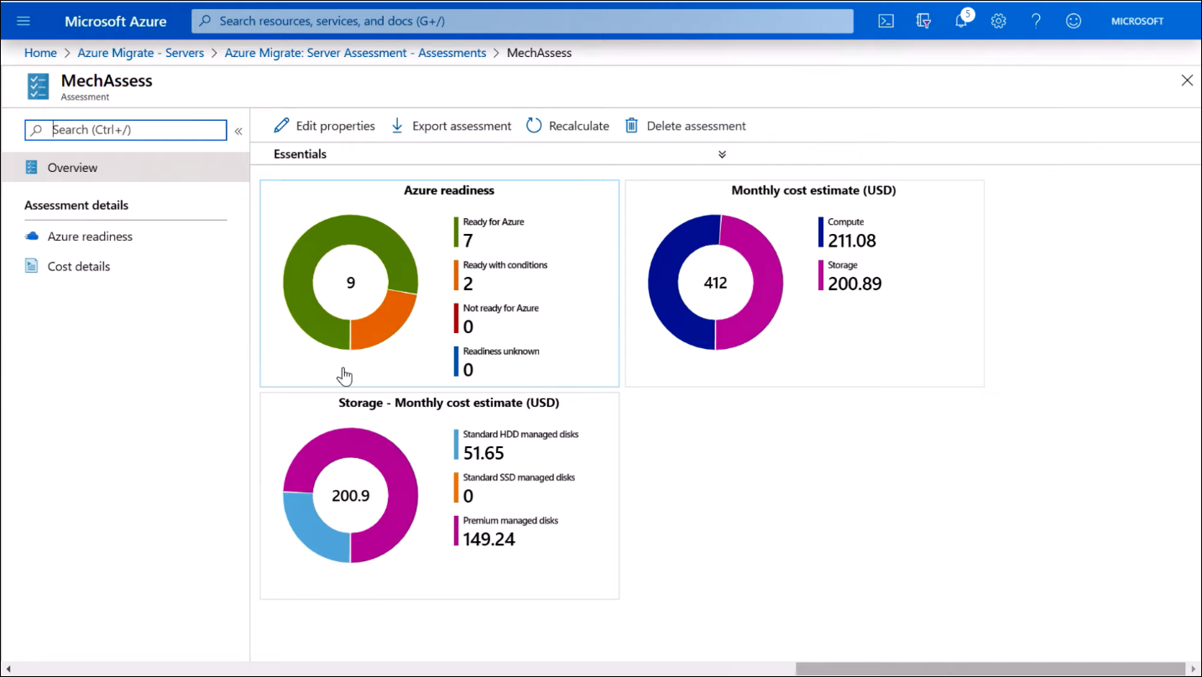Click the Monthly cost donut center 412
The width and height of the screenshot is (1202, 677).
[x=715, y=283]
